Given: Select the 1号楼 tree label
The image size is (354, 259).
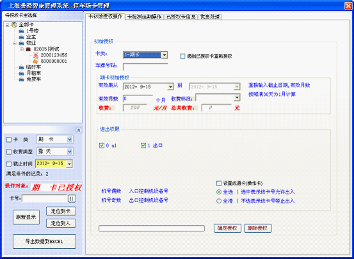Looking at the screenshot, I should 33,31.
